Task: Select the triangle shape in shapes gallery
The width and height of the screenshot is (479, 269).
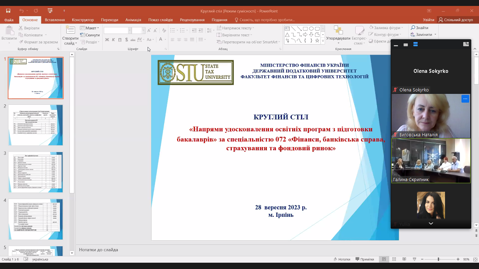Action: [287, 35]
